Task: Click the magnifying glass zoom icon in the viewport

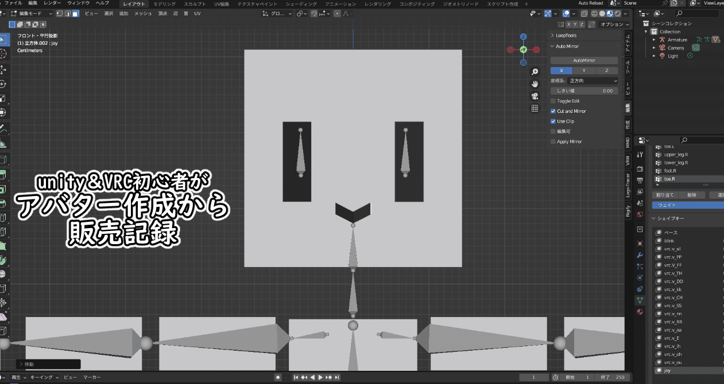Action: tap(535, 71)
